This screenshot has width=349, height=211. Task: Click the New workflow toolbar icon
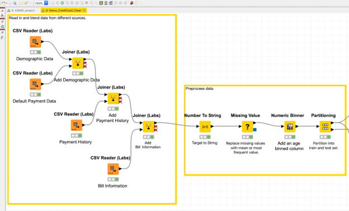click(3, 3)
